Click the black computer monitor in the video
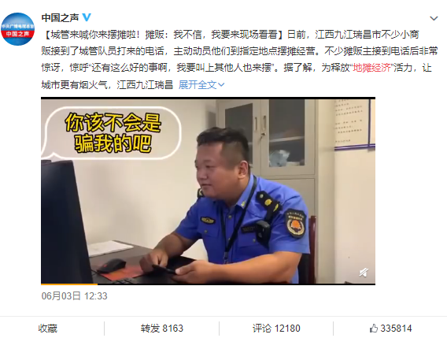447x338 pixels. (66, 222)
